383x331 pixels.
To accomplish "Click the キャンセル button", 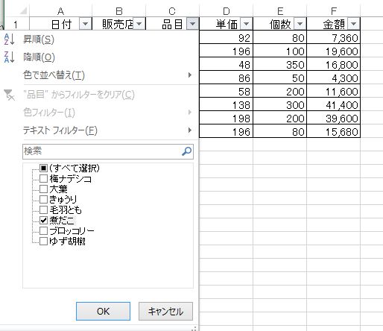I will [x=165, y=311].
